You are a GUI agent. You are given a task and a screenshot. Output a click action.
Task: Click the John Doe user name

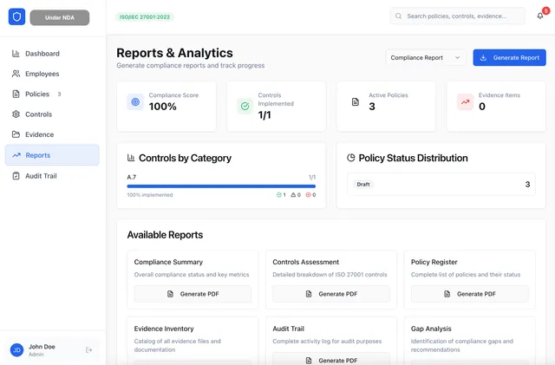42,347
